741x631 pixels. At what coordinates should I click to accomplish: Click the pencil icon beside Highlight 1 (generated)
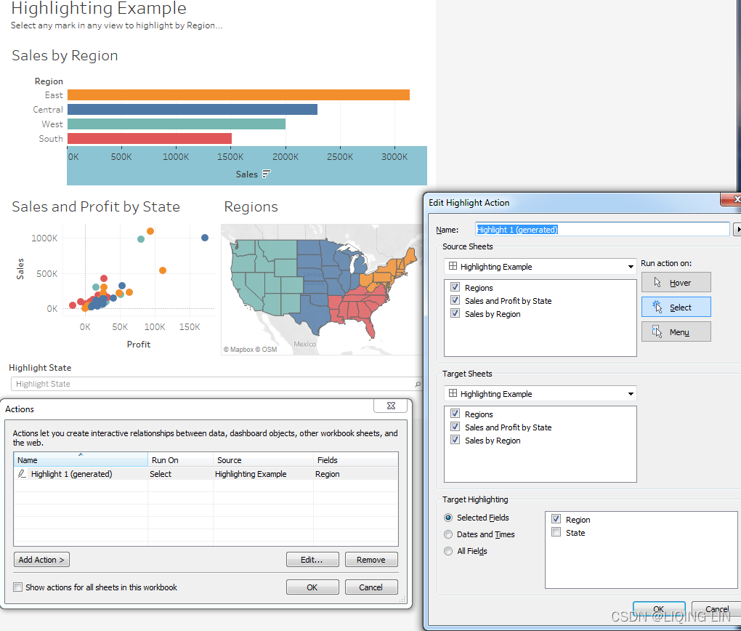pyautogui.click(x=22, y=473)
